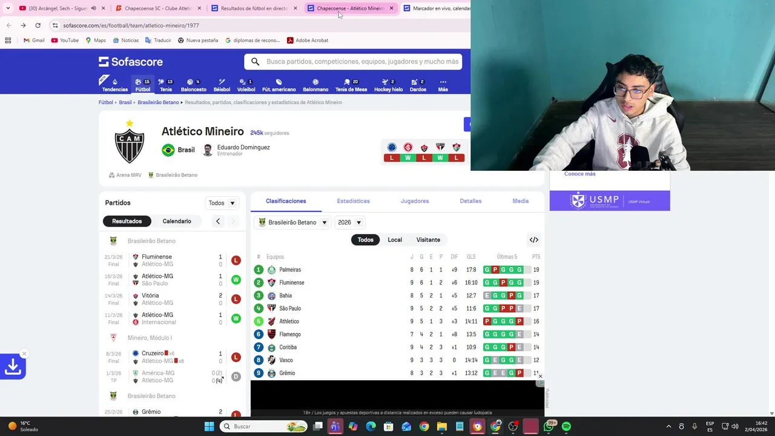The height and width of the screenshot is (436, 775).
Task: Click Brasileirão Betano in the breadcrumb
Action: coord(158,102)
